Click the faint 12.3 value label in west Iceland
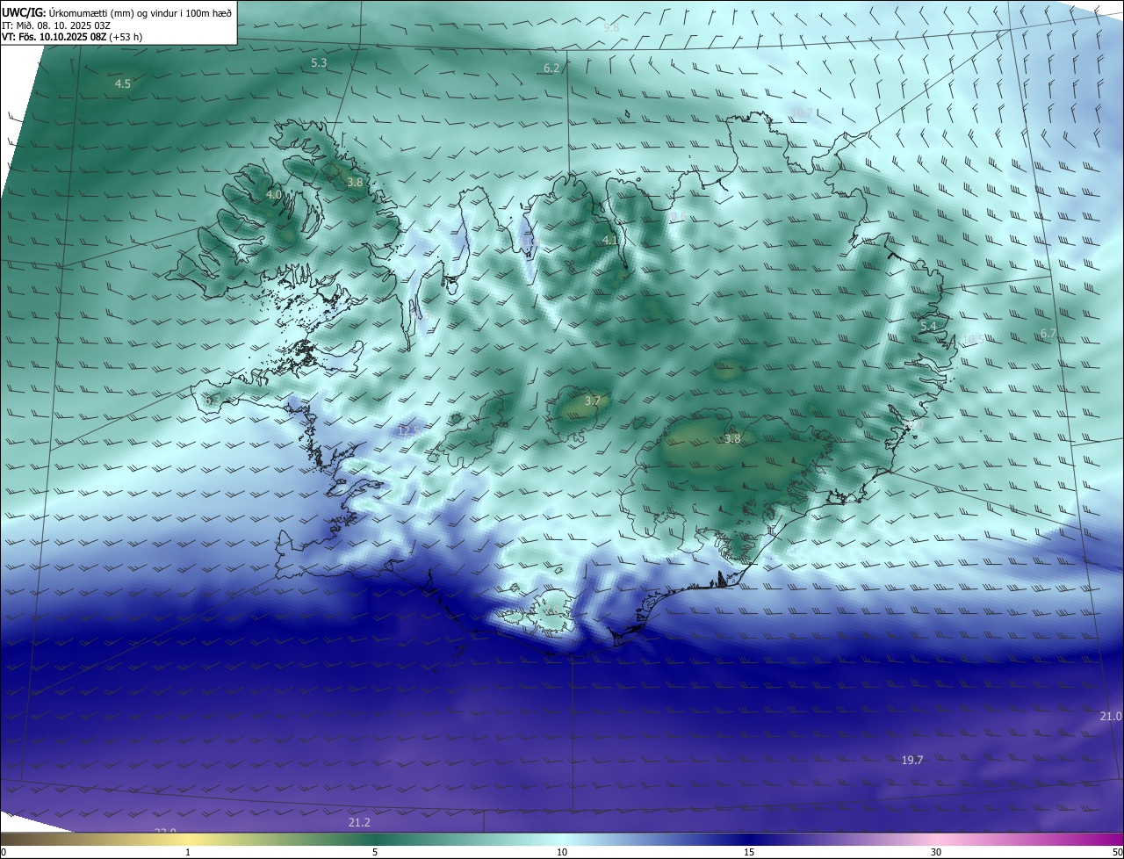1124x859 pixels. pyautogui.click(x=409, y=431)
